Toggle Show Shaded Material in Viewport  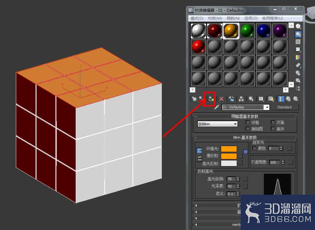(271, 99)
